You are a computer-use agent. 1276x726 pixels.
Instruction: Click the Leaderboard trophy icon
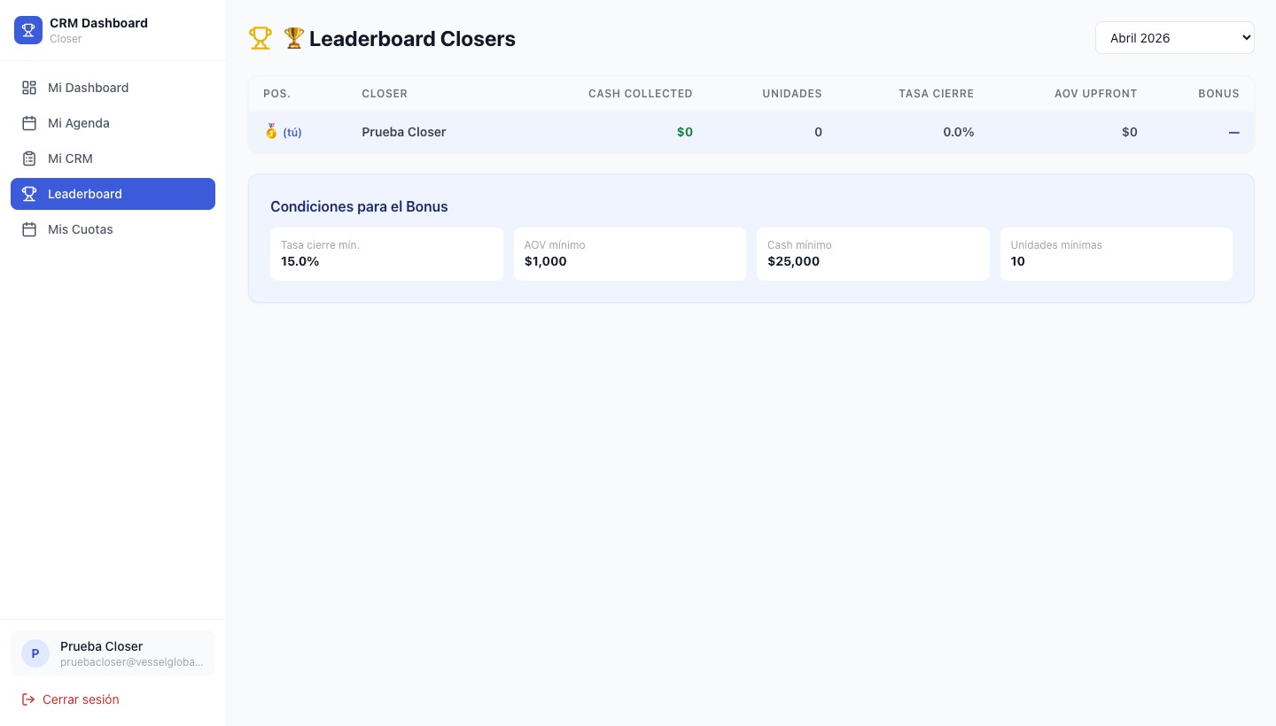29,194
